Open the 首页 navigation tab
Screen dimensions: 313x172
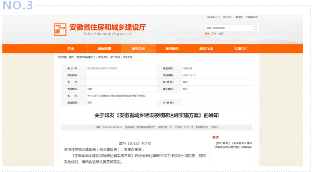click(71, 49)
